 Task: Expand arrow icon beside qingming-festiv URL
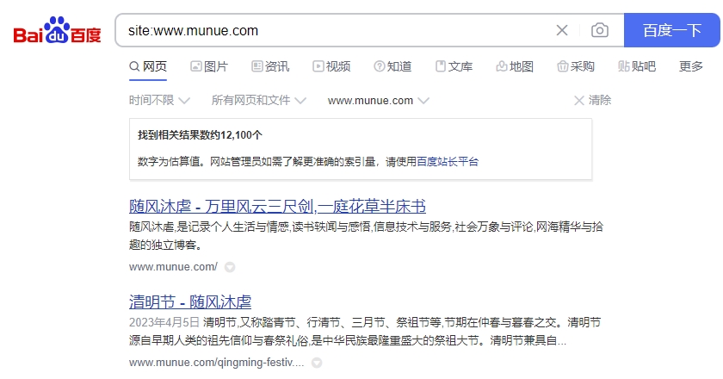coord(317,363)
